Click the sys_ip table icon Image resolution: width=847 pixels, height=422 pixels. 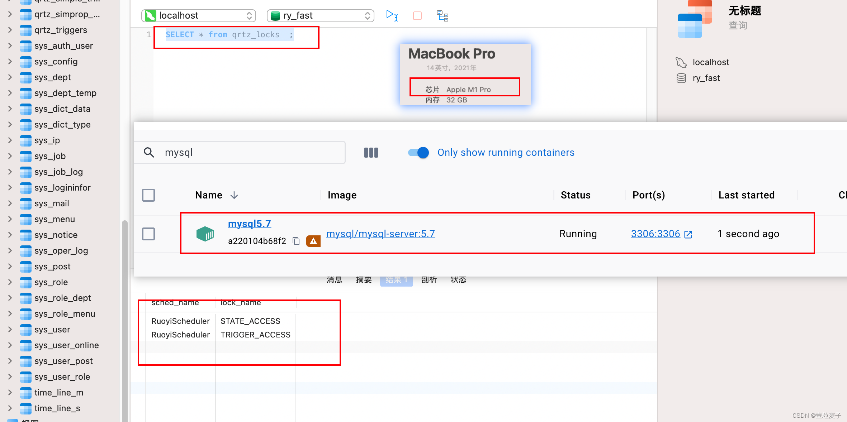tap(26, 140)
